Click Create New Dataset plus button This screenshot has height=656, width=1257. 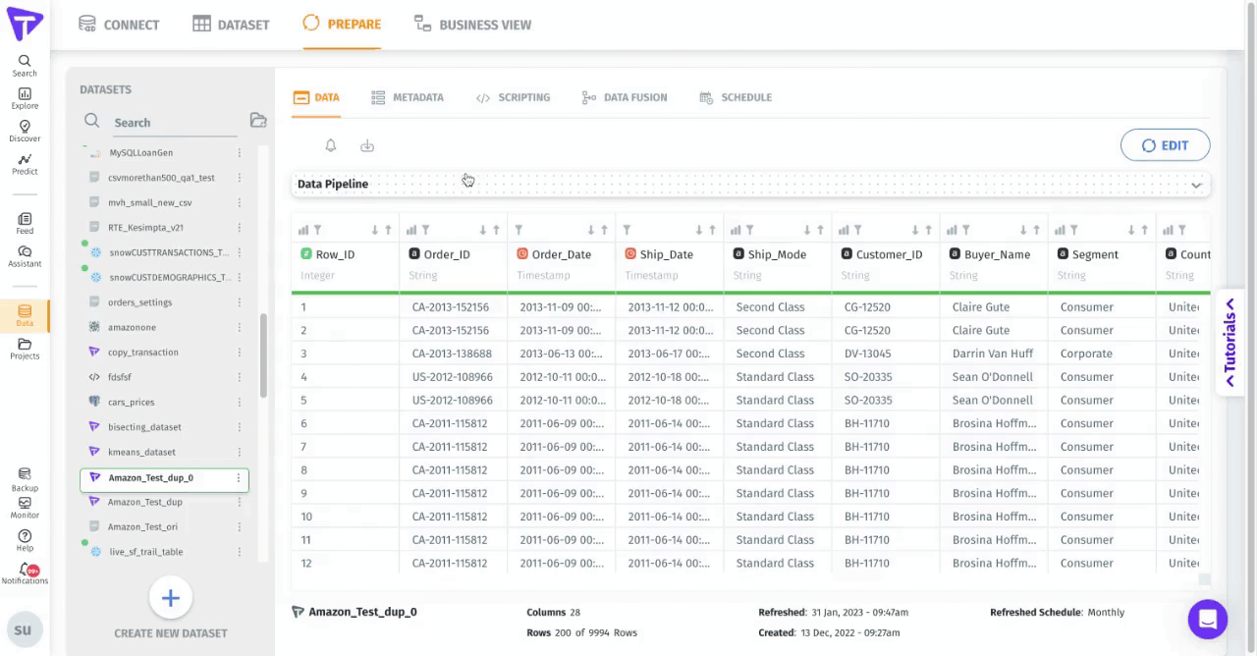coord(170,598)
